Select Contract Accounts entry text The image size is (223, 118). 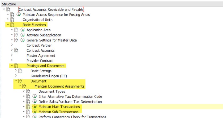41,51
